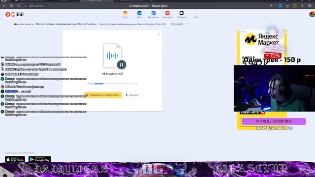Open the Почта mail service icon
Screen dimensions: 315x177
pyautogui.click(x=126, y=14)
